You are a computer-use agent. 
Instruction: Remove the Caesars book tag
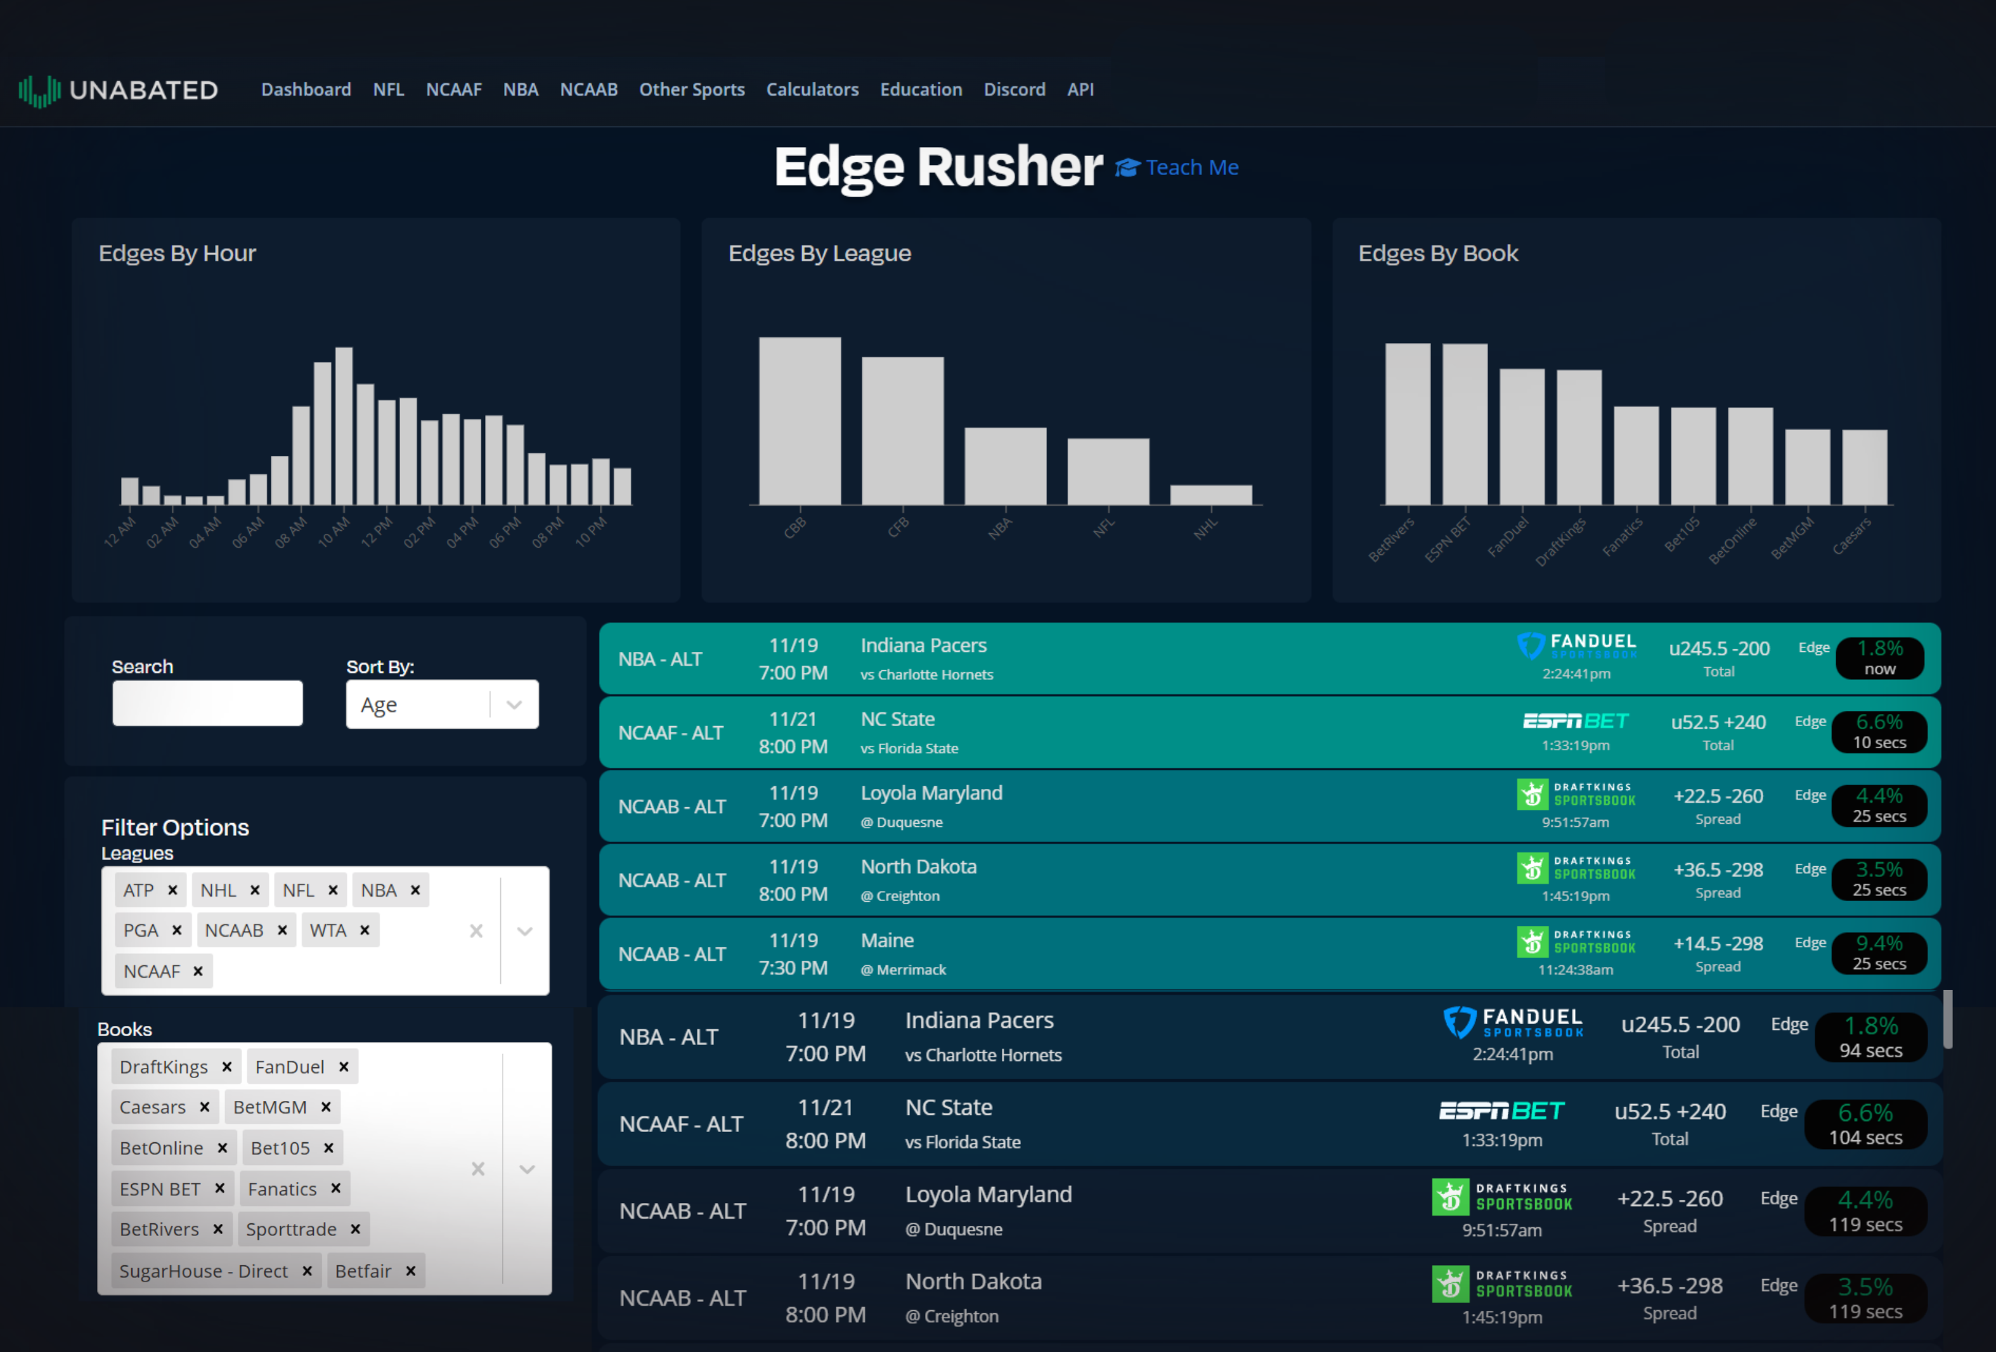204,1107
